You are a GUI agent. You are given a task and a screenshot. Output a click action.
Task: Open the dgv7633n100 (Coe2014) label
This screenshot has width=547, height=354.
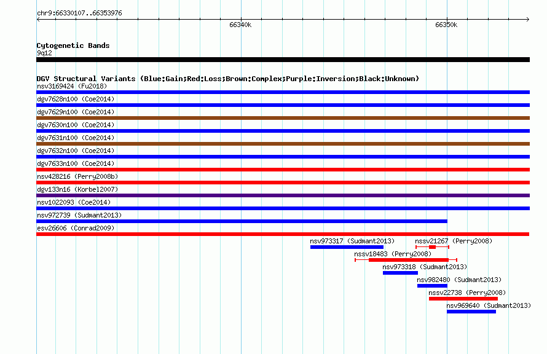[x=76, y=163]
